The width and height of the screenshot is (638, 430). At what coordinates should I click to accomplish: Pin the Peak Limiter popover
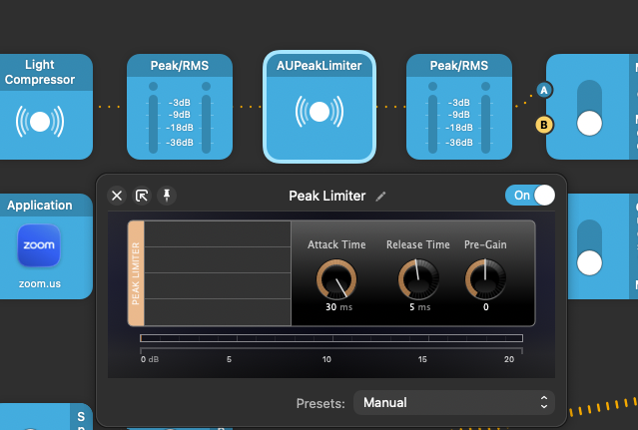pyautogui.click(x=167, y=196)
